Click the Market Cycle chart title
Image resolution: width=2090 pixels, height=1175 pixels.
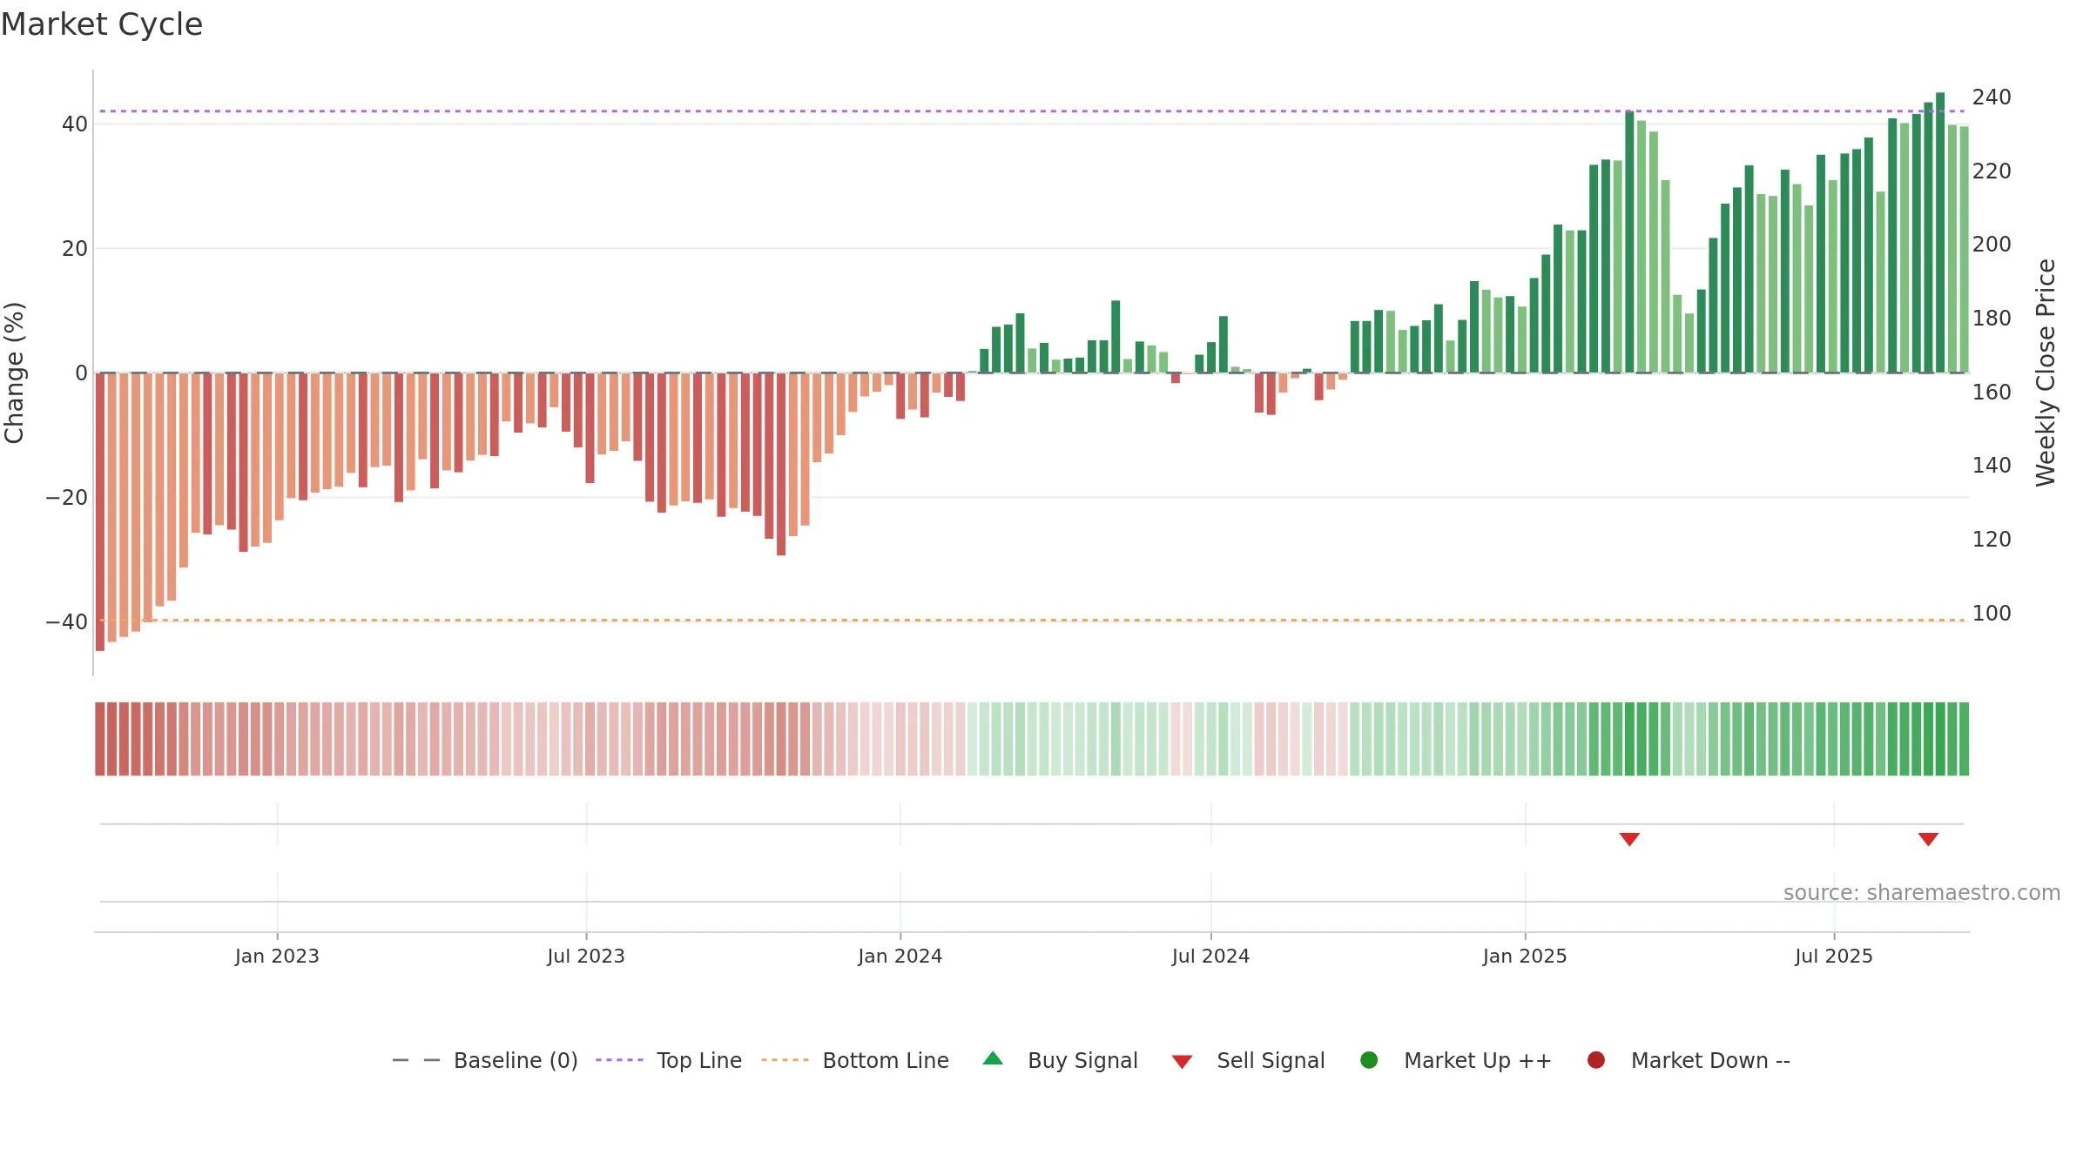point(102,24)
